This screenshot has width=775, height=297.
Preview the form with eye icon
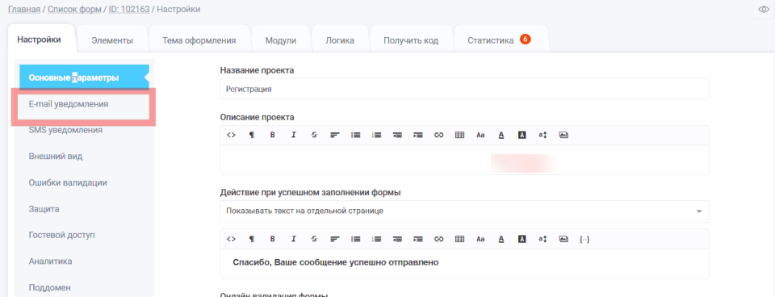(x=764, y=10)
